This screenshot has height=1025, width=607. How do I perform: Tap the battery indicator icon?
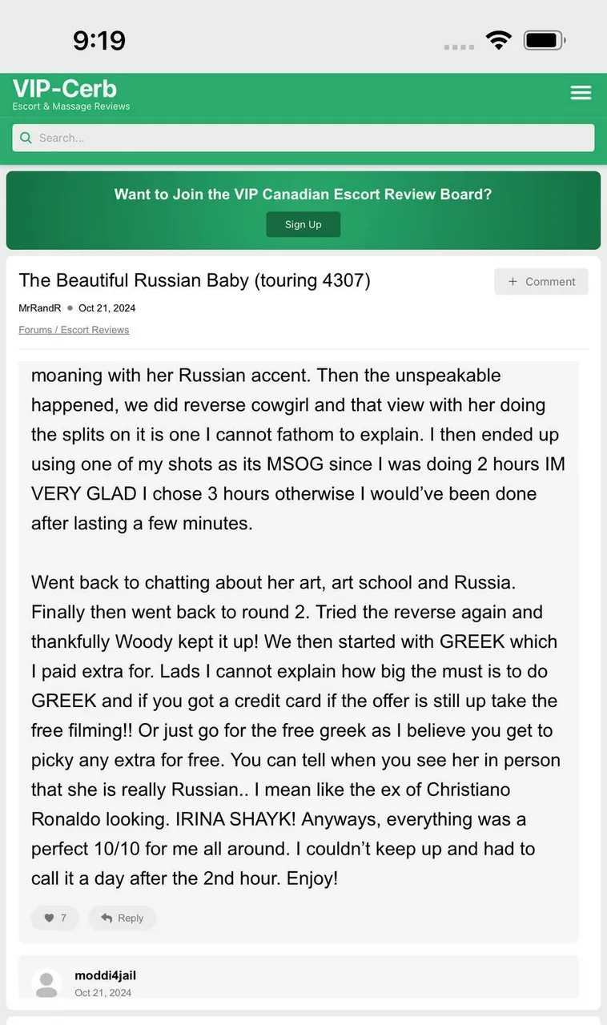click(x=545, y=41)
